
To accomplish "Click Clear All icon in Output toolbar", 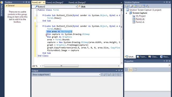I will tap(118, 75).
